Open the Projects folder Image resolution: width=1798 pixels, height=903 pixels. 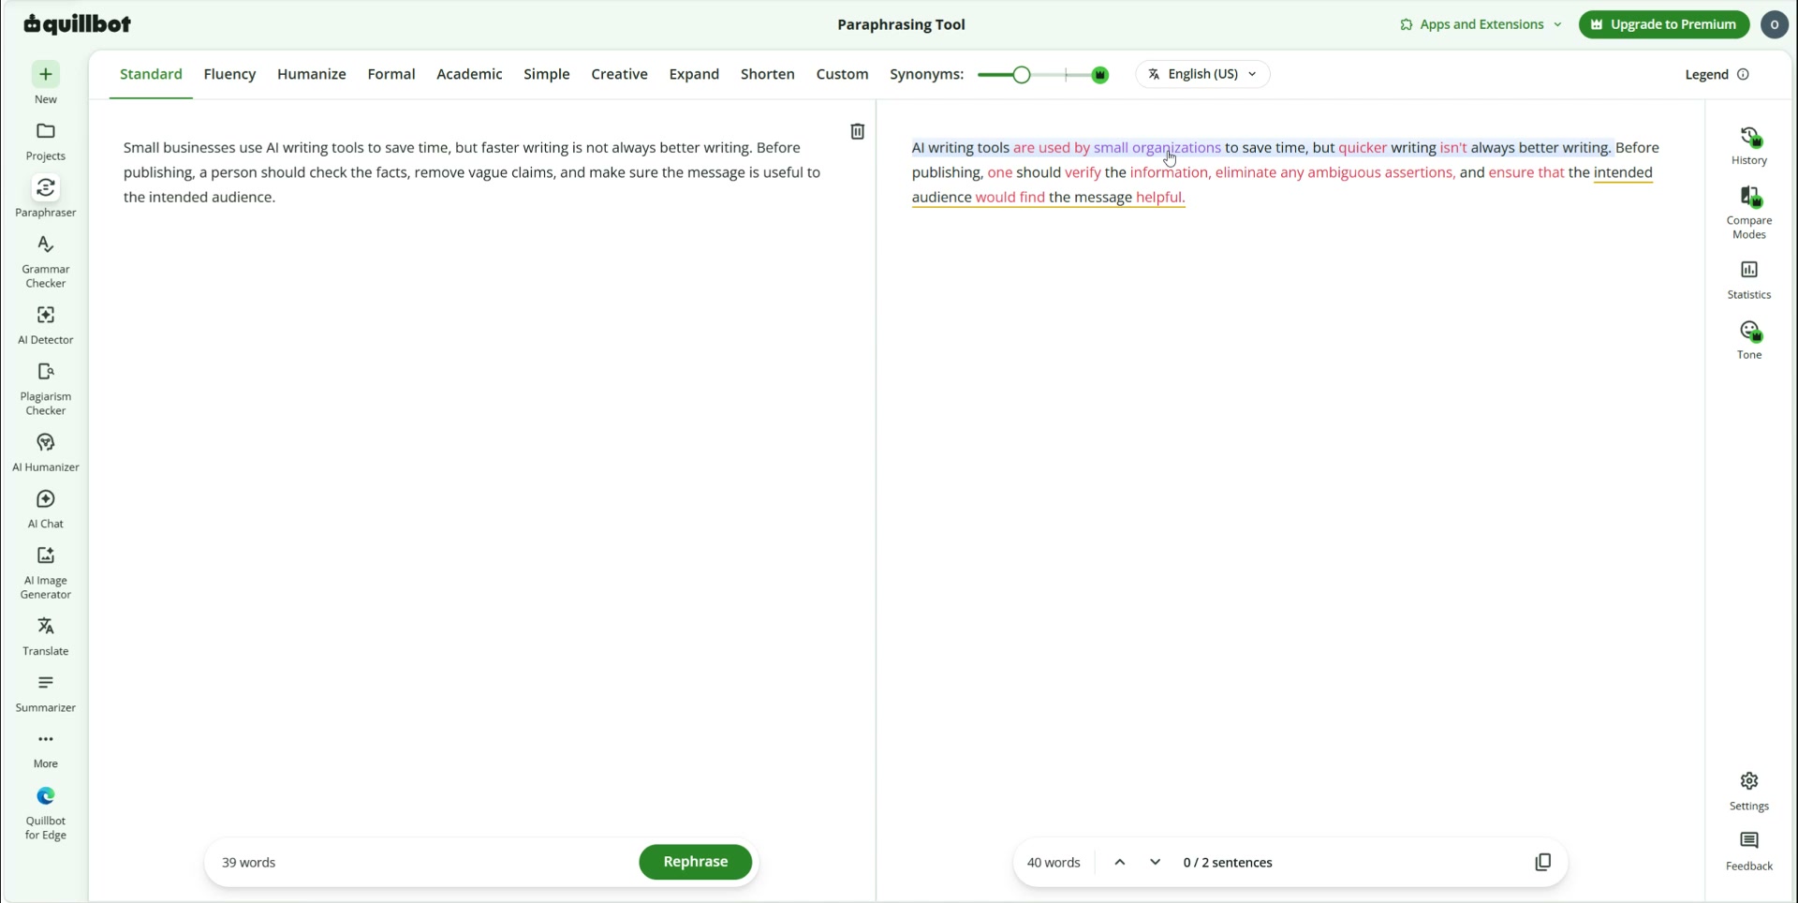click(x=45, y=141)
